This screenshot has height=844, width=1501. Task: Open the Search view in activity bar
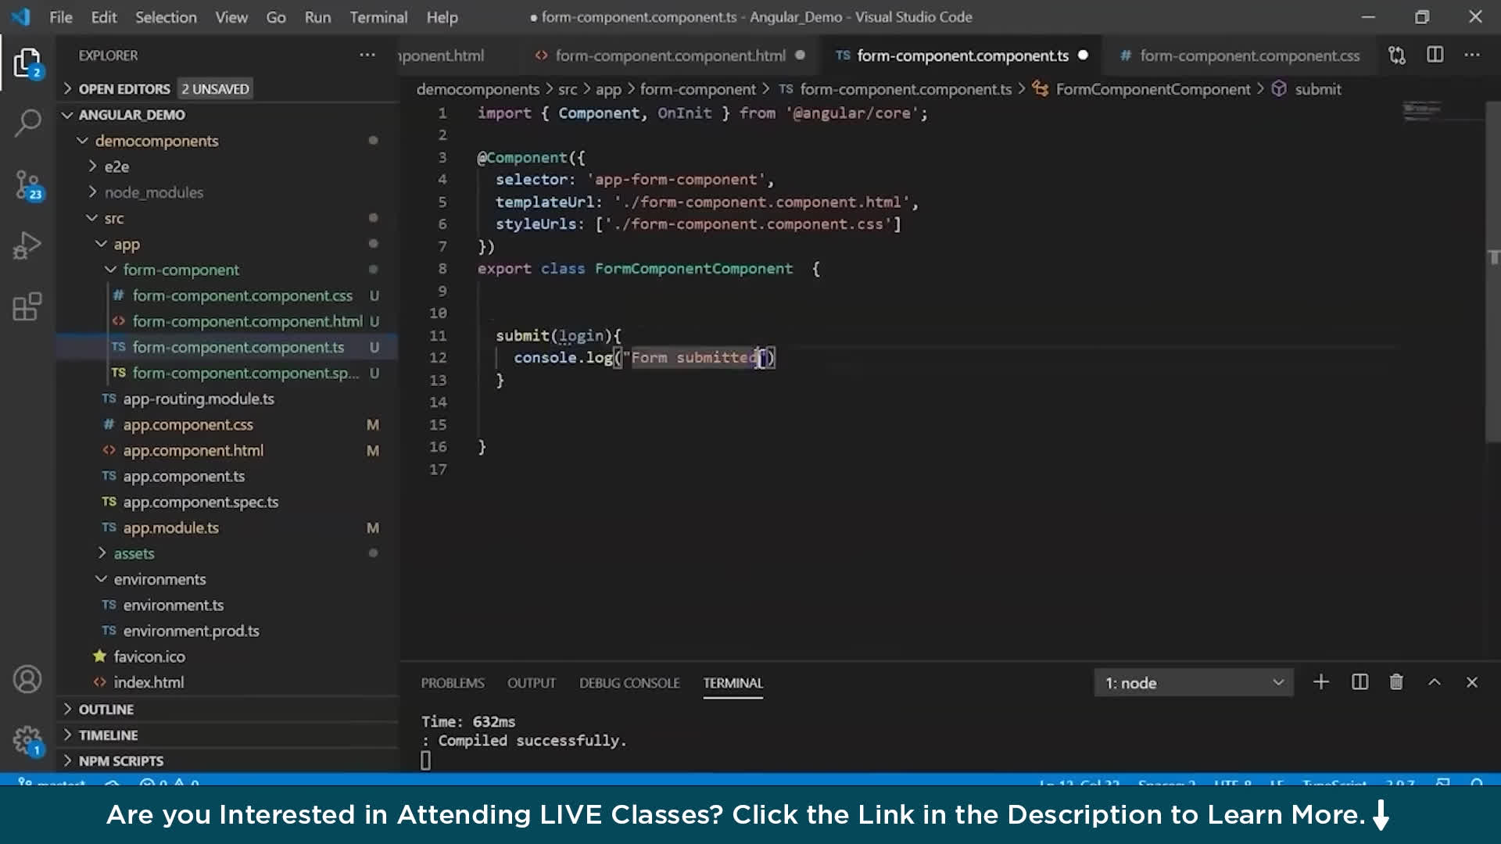point(27,123)
